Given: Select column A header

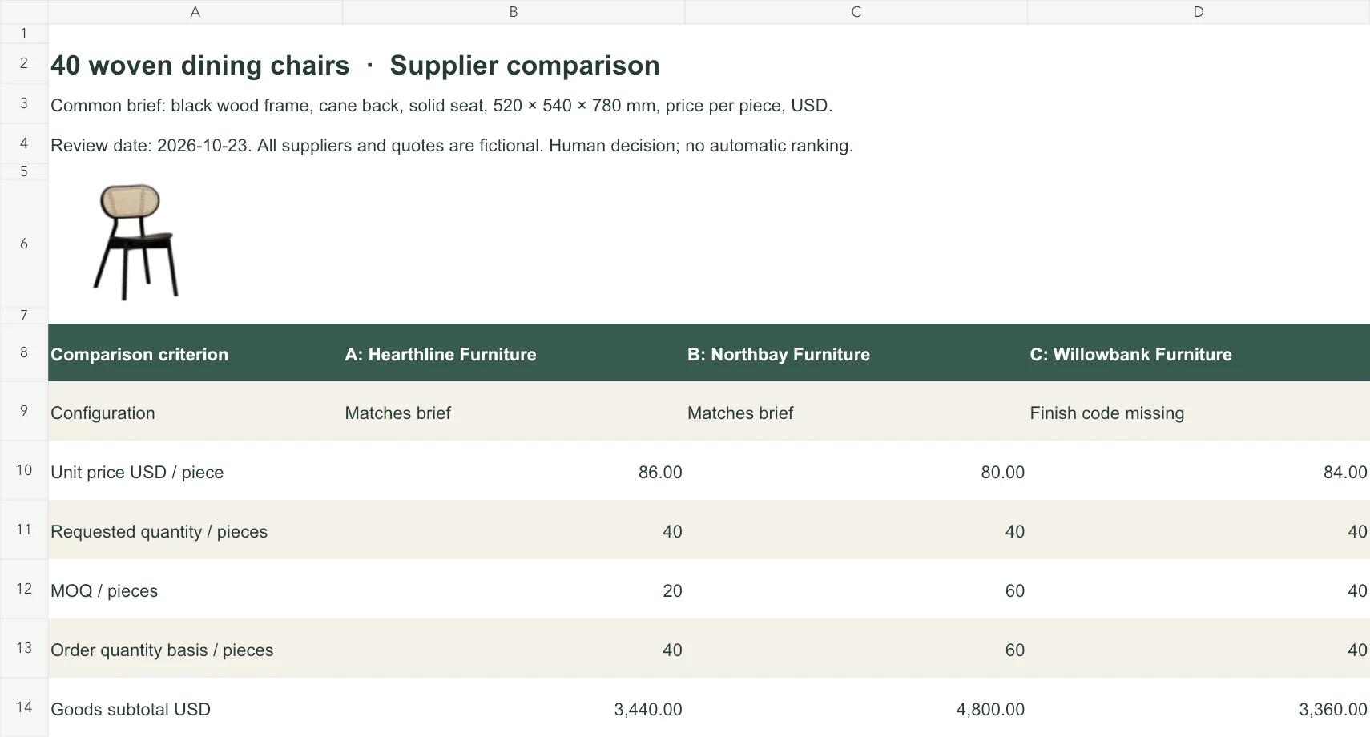Looking at the screenshot, I should pos(195,12).
